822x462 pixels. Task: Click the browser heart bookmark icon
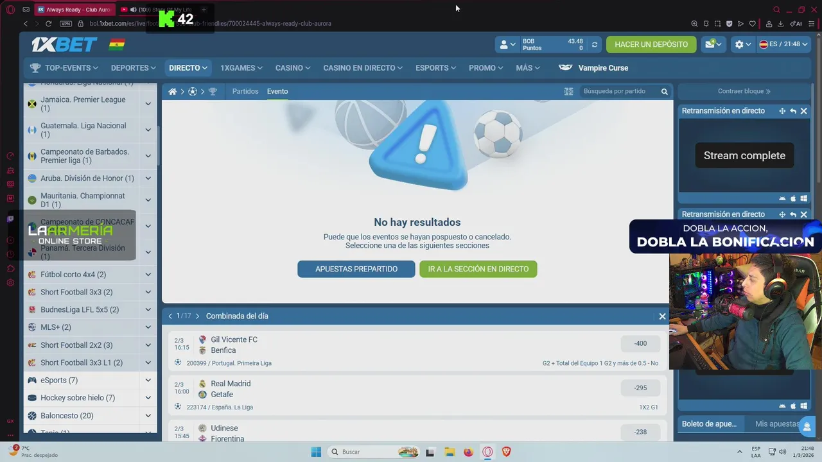(752, 24)
